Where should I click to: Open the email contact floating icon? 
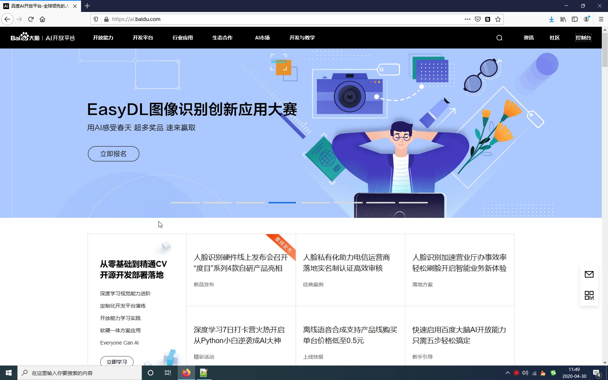589,274
